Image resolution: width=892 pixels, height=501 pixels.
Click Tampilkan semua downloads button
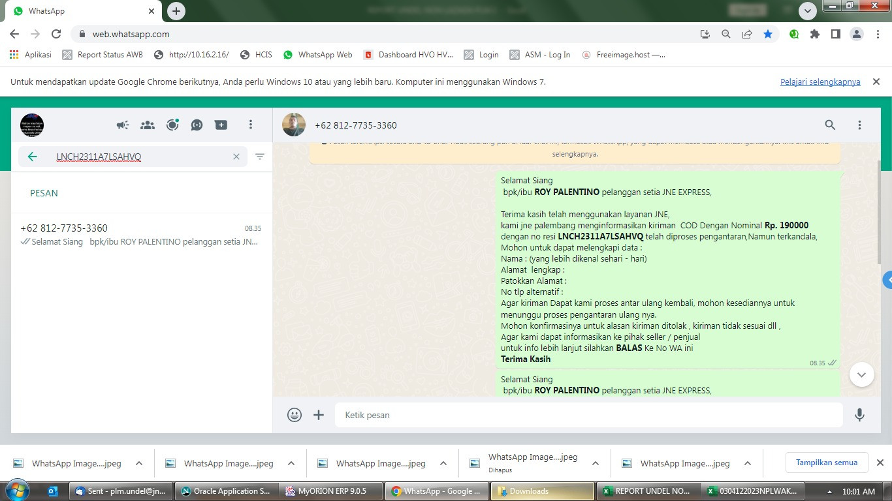[x=827, y=463]
